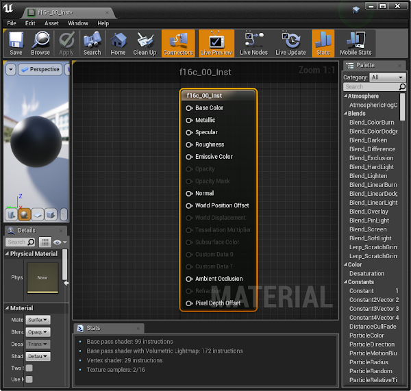
Task: Collapse the Atmosphere palette category
Action: [346, 96]
